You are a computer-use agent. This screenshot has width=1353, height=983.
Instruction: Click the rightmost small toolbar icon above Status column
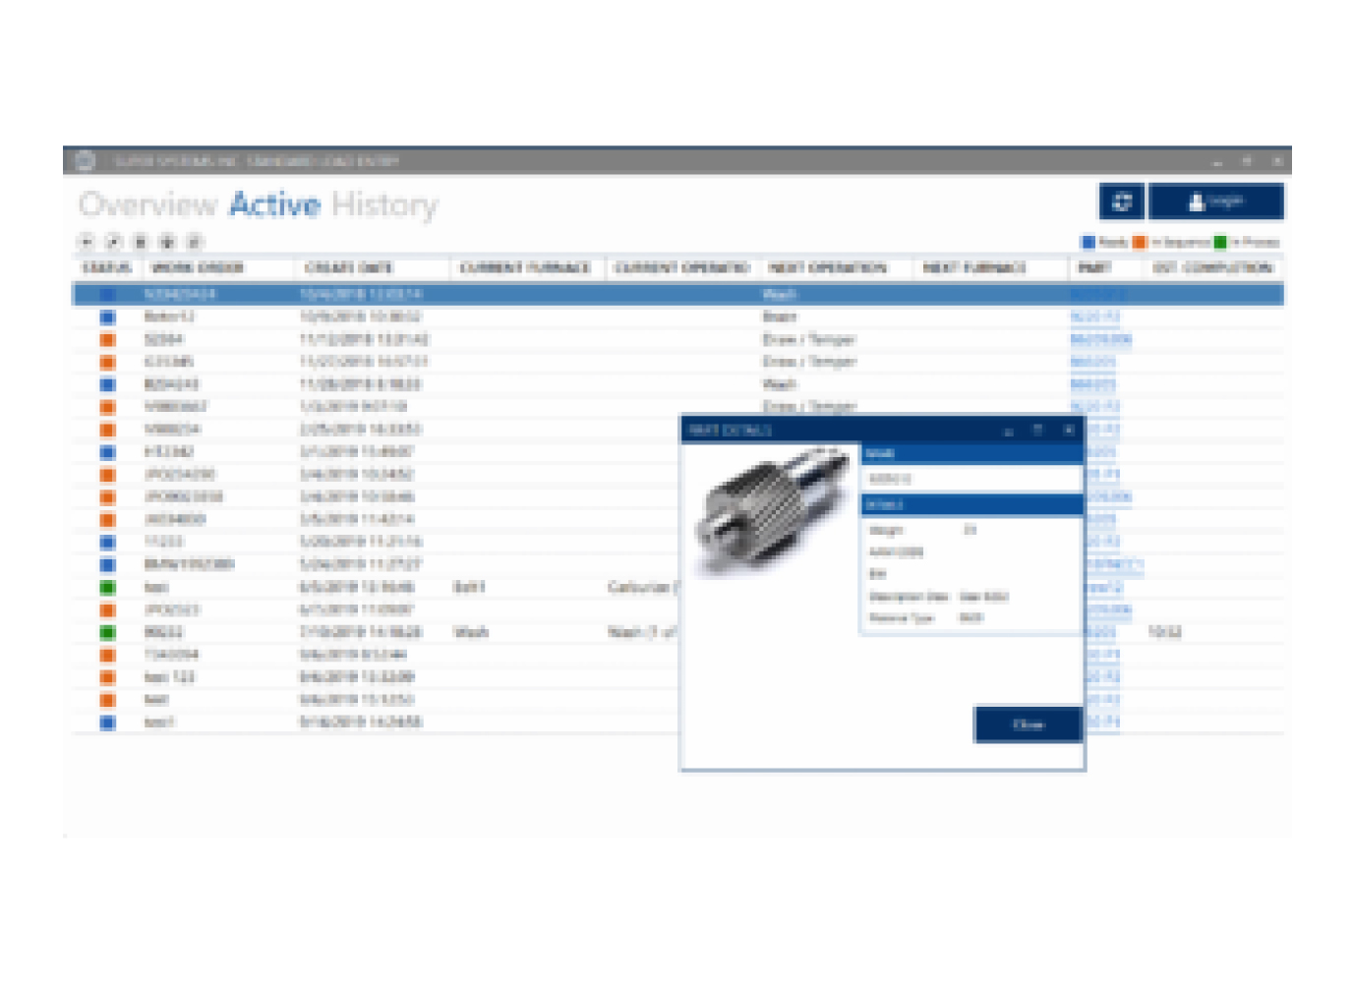click(x=195, y=242)
